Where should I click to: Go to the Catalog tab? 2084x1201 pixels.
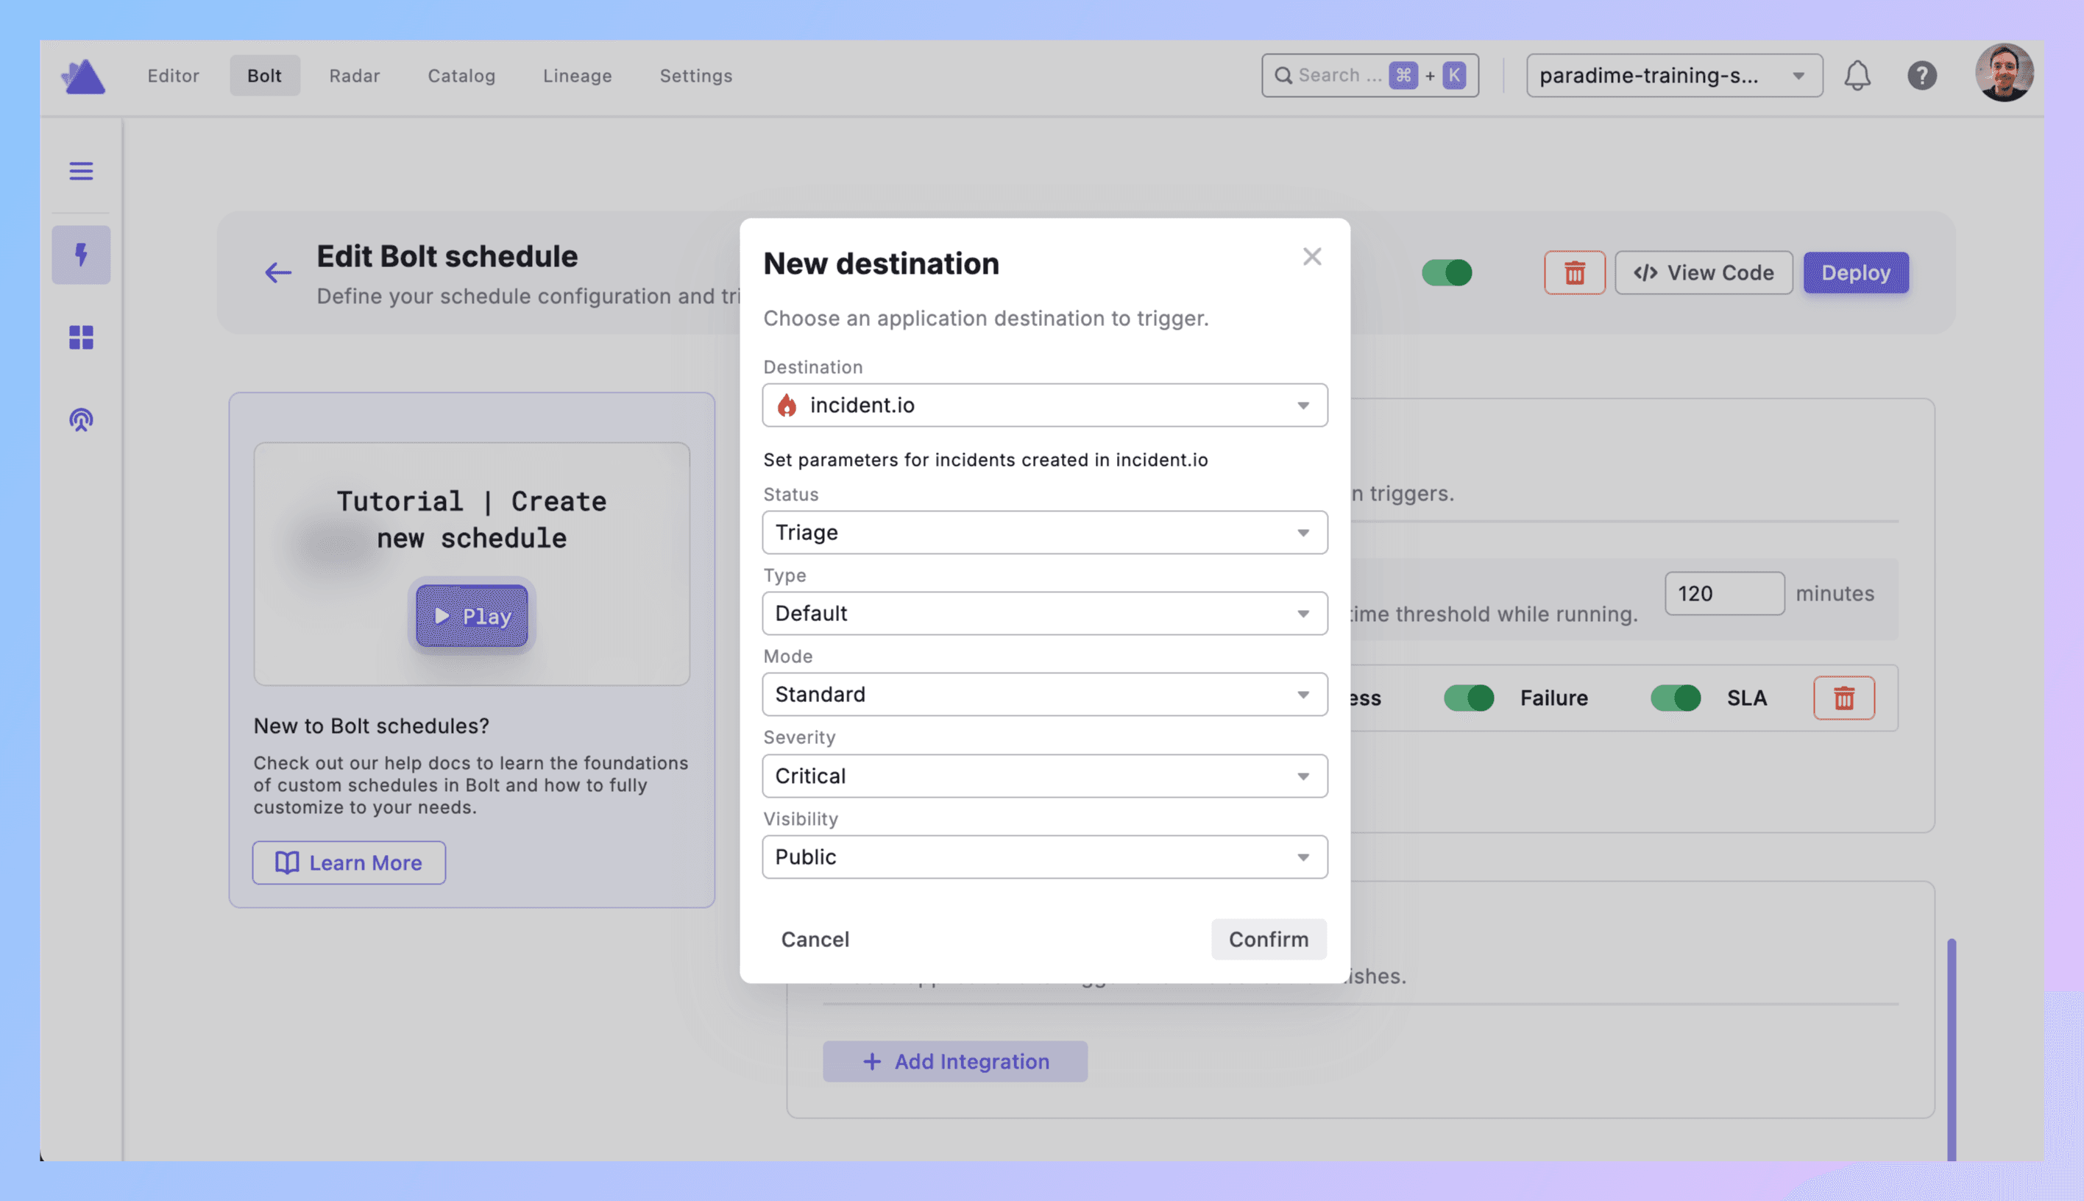pos(461,76)
